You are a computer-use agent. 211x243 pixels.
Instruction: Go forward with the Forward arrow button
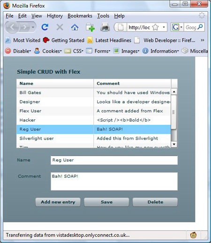[x=24, y=27]
